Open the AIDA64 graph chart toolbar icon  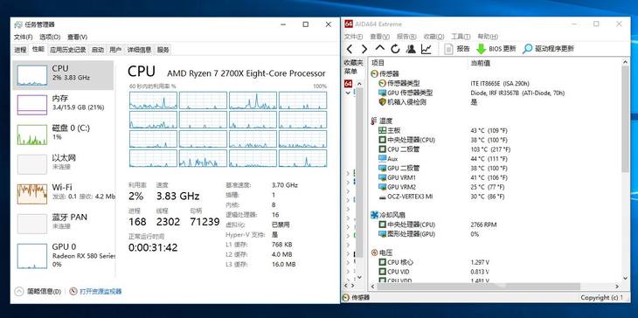[426, 49]
